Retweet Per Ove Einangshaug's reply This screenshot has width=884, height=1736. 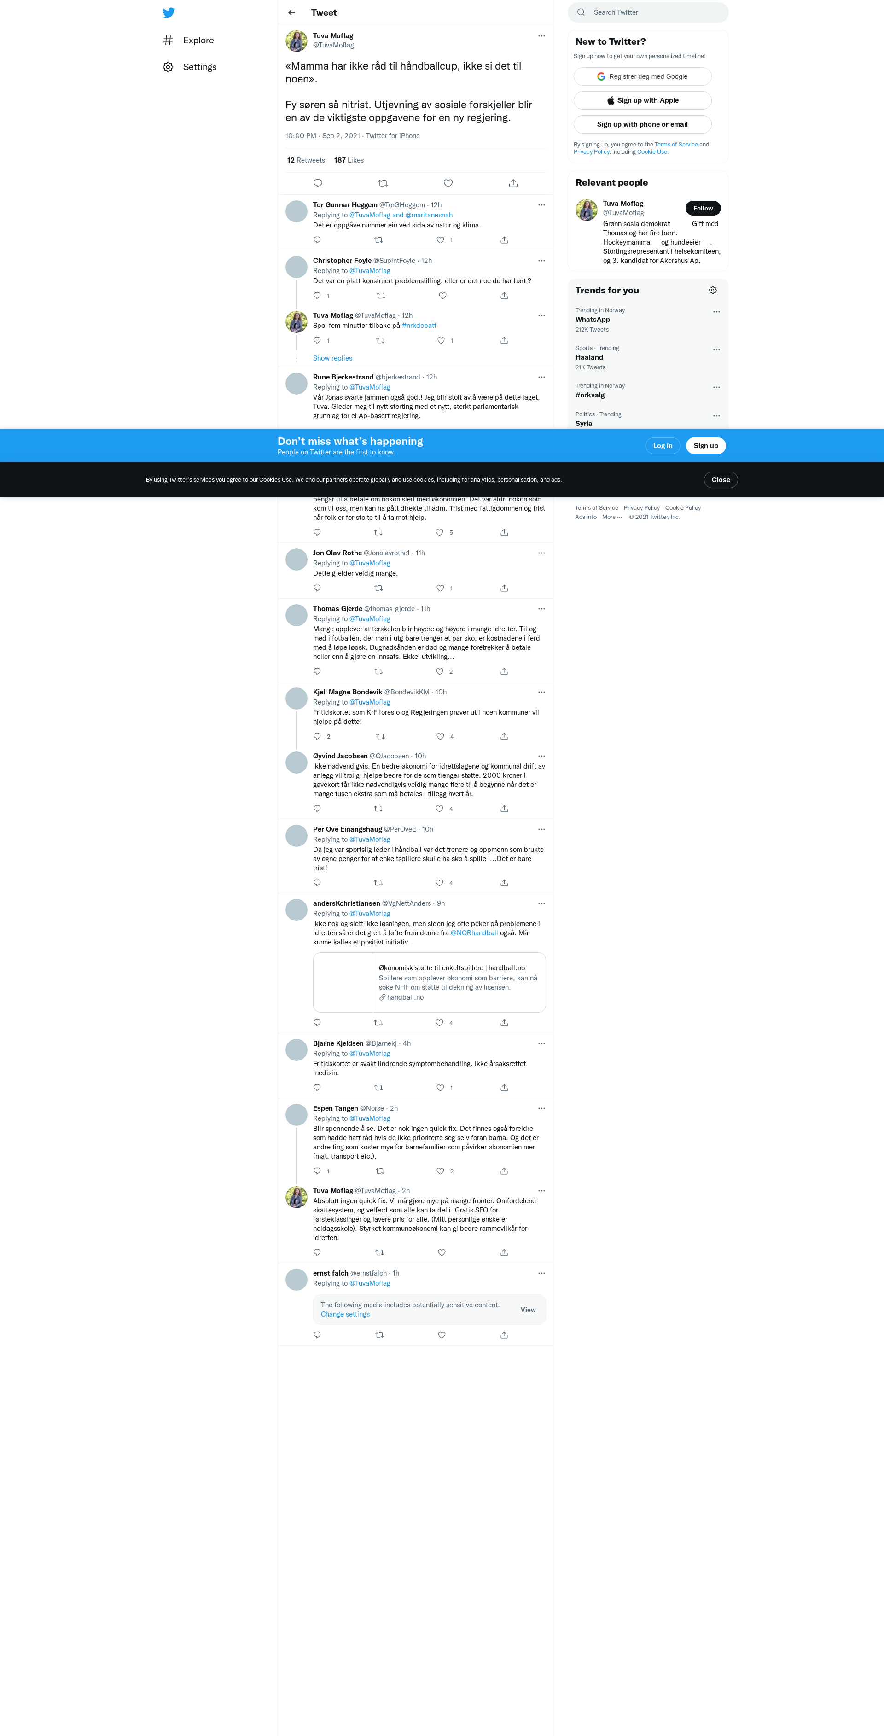[378, 883]
